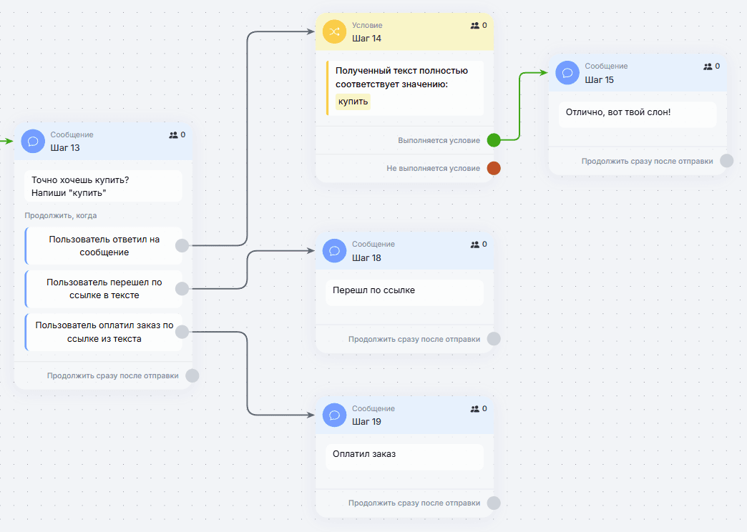Click Шаг 15 'Продолжить сразу после отправки' connector dot
747x532 pixels.
pyautogui.click(x=727, y=161)
